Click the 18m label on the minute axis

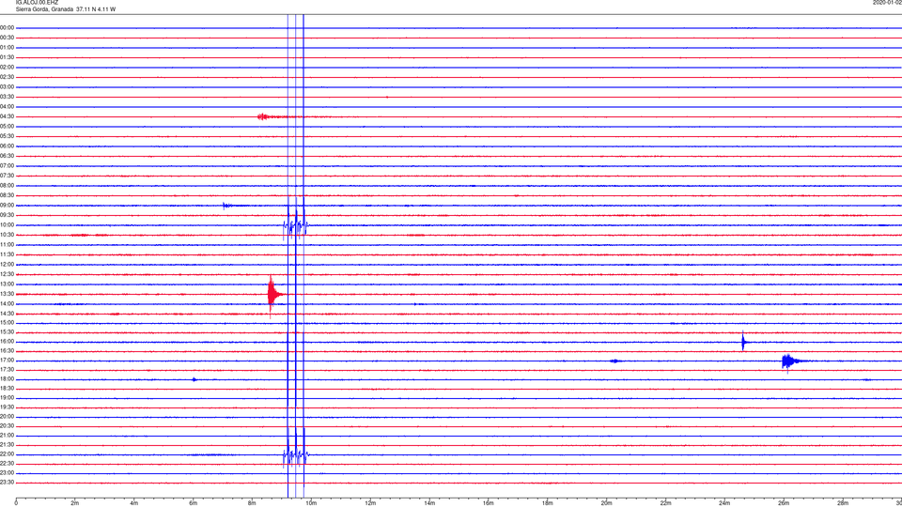click(548, 503)
